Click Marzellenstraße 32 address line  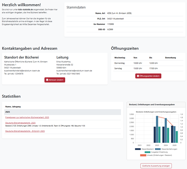[65, 65]
